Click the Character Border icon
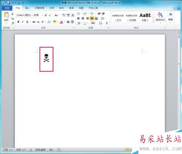The width and height of the screenshot is (182, 154). 72,15
